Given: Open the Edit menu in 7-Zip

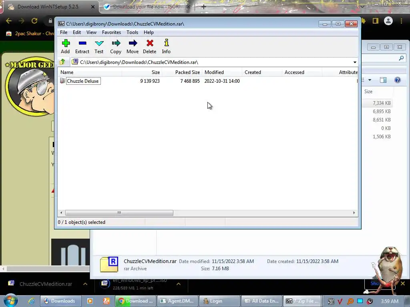Looking at the screenshot, I should pos(76,32).
